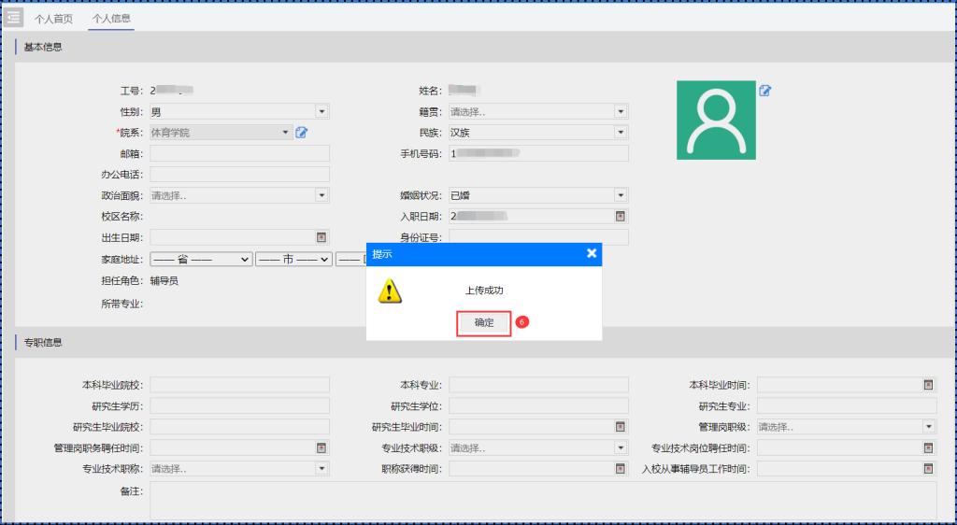Click the sidebar menu toggle icon
Screen dimensions: 957x525
click(13, 18)
